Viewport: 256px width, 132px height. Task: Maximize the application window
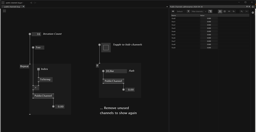(x=245, y=2)
